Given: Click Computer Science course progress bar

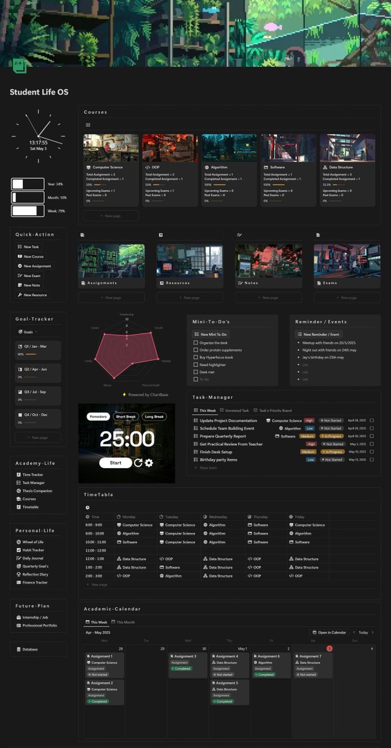Looking at the screenshot, I should click(101, 185).
